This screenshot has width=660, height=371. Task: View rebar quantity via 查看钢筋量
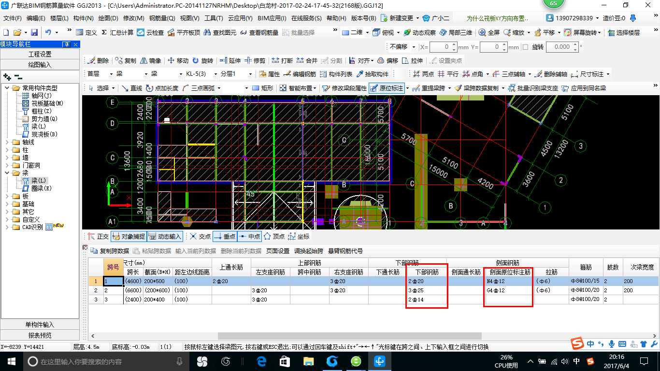(259, 32)
